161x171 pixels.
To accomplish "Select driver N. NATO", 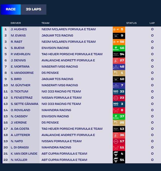I will (17, 141).
